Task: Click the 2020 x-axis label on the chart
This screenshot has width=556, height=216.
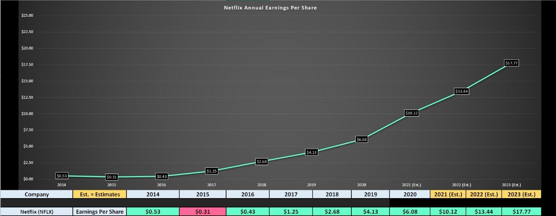Action: [361, 185]
